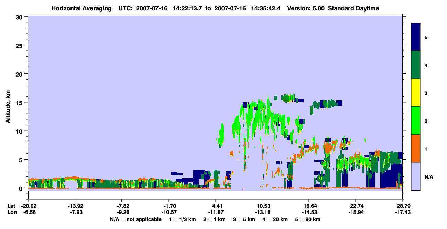Click the dark blue color bar segment labeled 5
This screenshot has height=229, width=447.
[x=416, y=37]
